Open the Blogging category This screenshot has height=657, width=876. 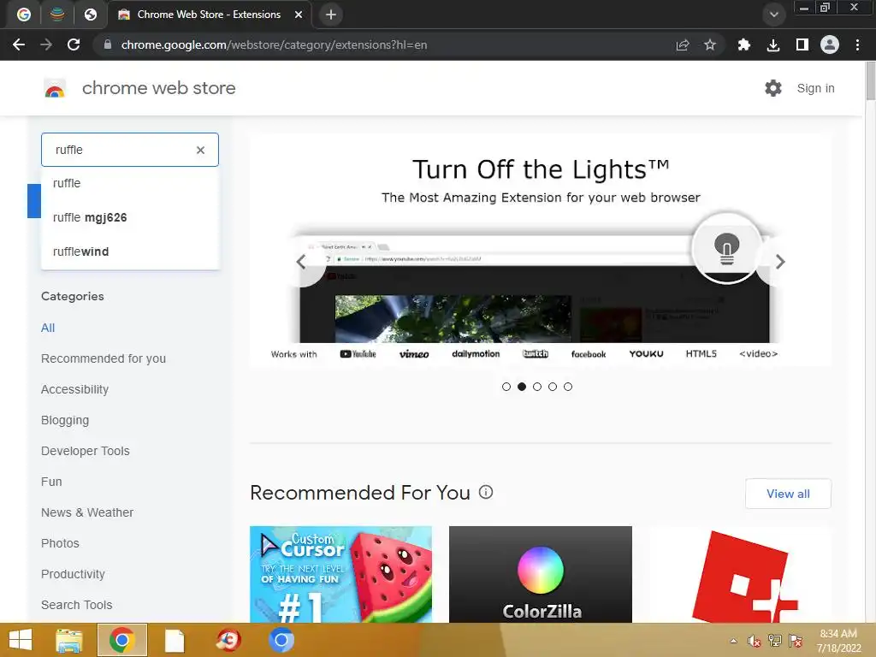pos(65,420)
